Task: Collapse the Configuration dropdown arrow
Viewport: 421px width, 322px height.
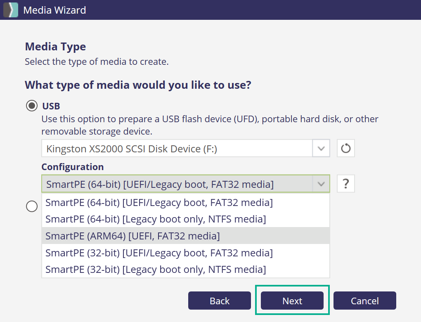Action: [x=321, y=184]
